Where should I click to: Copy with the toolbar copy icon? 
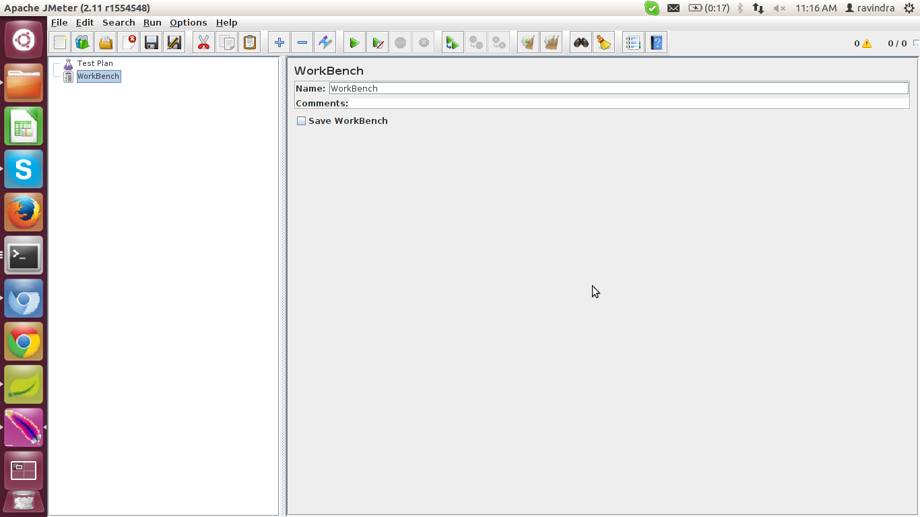227,43
